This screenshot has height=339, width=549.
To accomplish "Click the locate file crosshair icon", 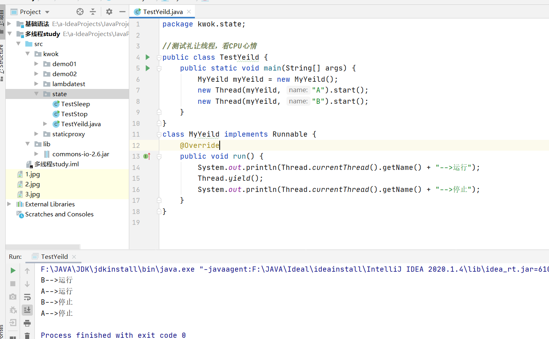I will tap(80, 12).
